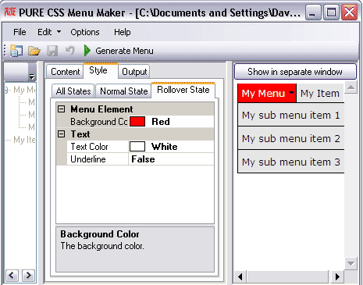
Task: Click the green Generate Menu play icon
Action: pos(87,51)
